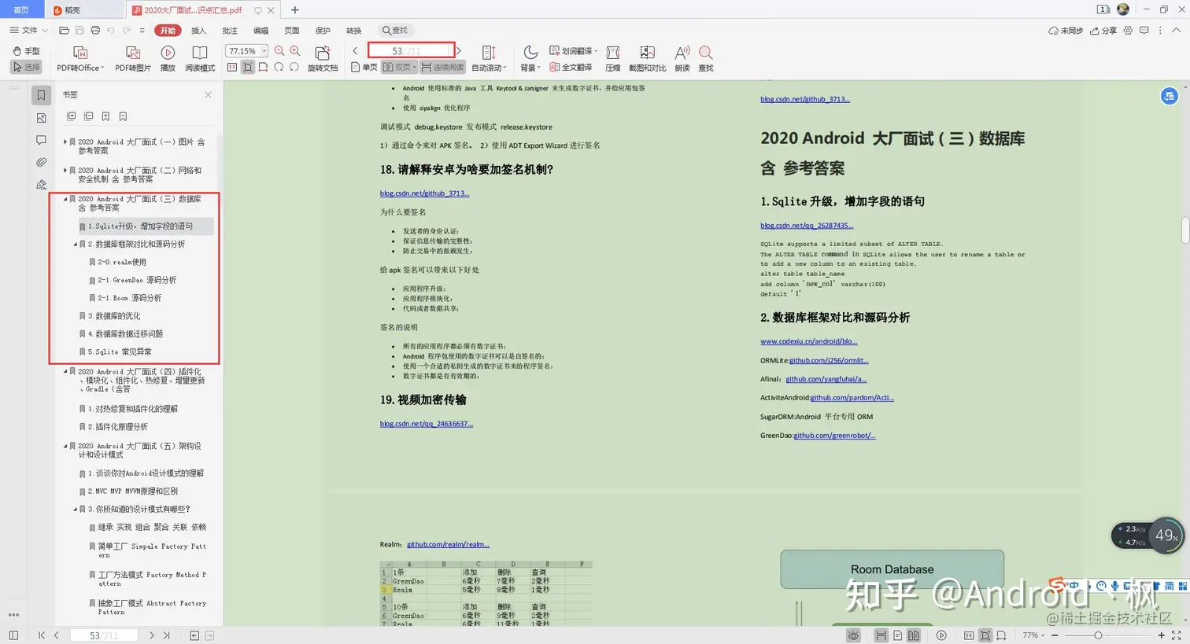Open the PDF转Office converter
This screenshot has height=644, width=1190.
80,58
